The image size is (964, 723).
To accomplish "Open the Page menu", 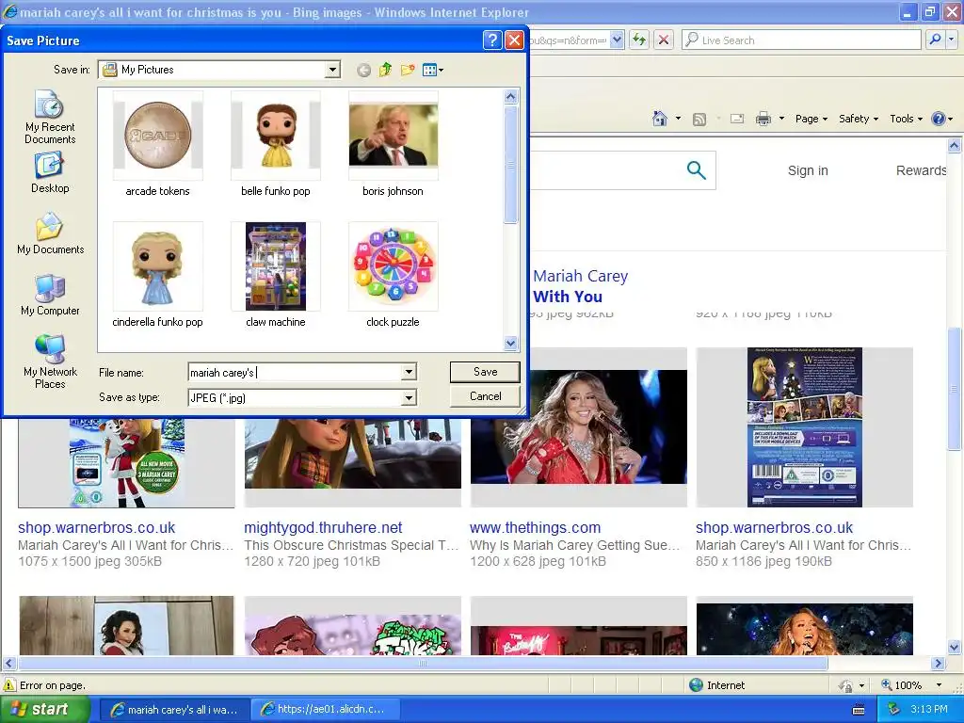I will click(x=811, y=119).
